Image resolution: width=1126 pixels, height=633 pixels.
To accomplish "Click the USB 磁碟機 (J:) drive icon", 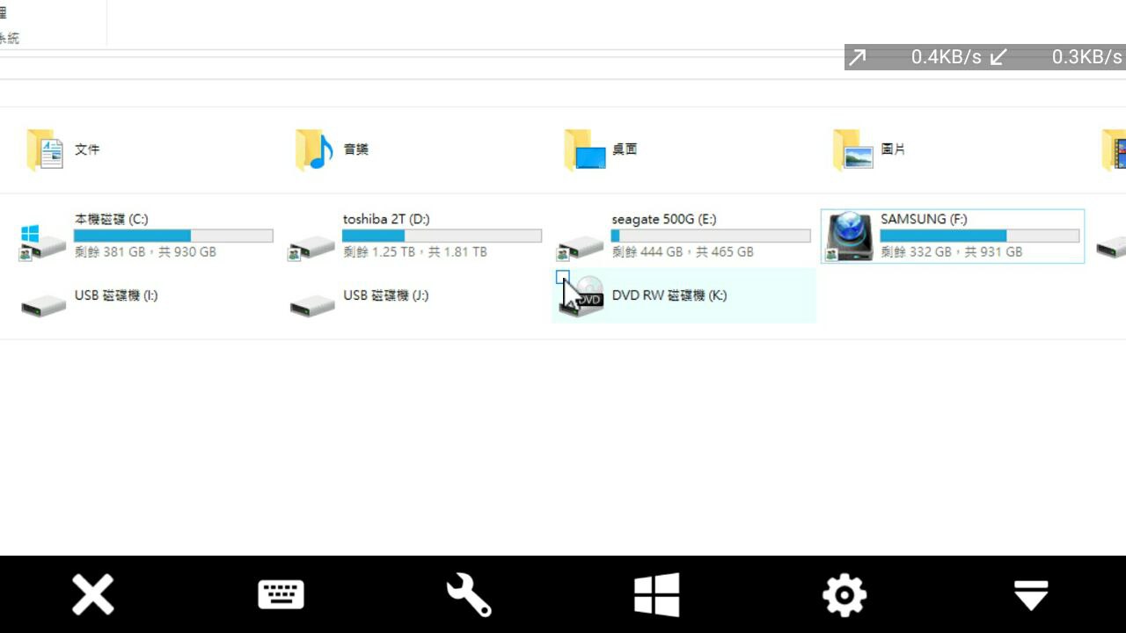I will coord(312,305).
